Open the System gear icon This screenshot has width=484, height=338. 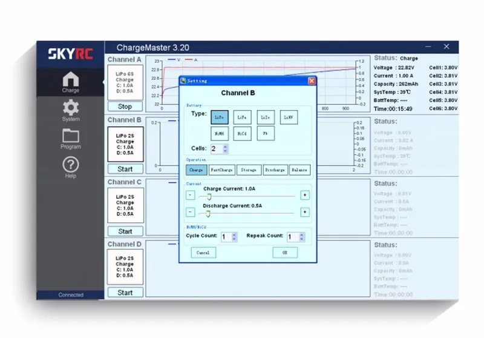71,110
